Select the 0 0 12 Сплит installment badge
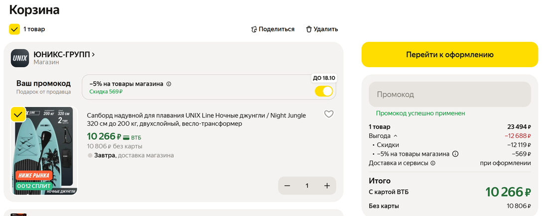543x216 pixels. coord(33,186)
